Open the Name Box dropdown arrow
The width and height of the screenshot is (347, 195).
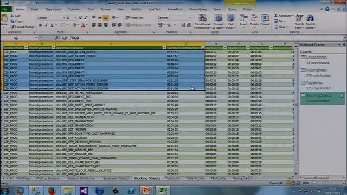pos(36,38)
